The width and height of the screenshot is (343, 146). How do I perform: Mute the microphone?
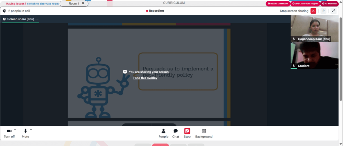coord(25,133)
